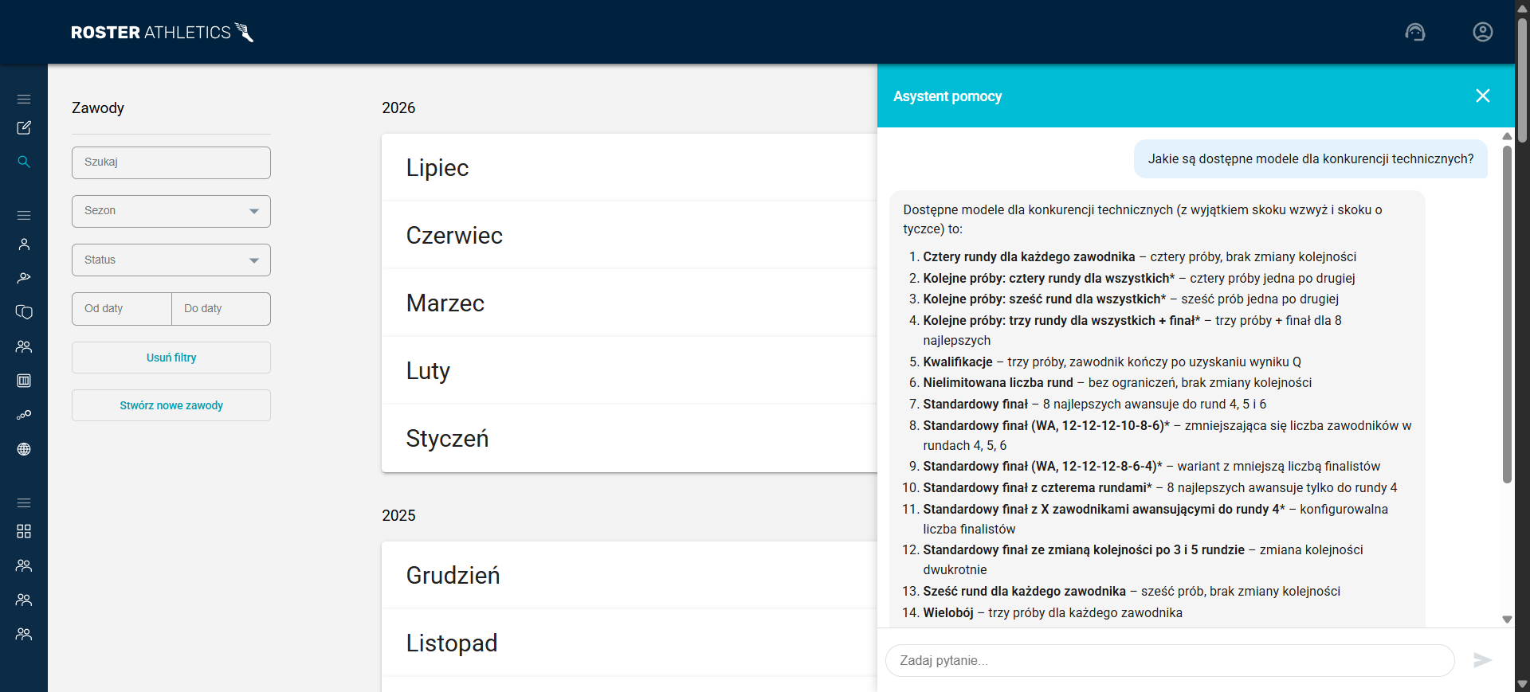Click 'Standardowy finał z czterema rundami' item

point(1160,487)
